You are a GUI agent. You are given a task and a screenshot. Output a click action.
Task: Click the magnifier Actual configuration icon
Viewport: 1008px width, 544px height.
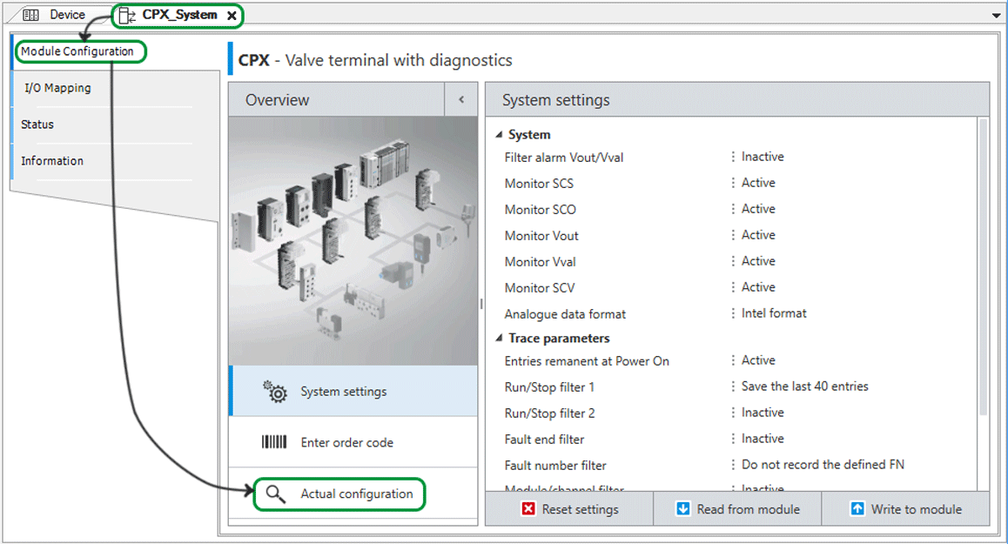point(275,494)
